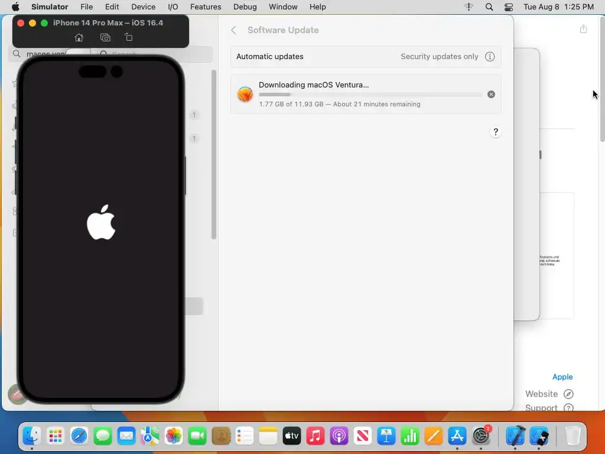Image resolution: width=605 pixels, height=454 pixels.
Task: Click the Simulator icon in the Dock
Action: pyautogui.click(x=539, y=436)
